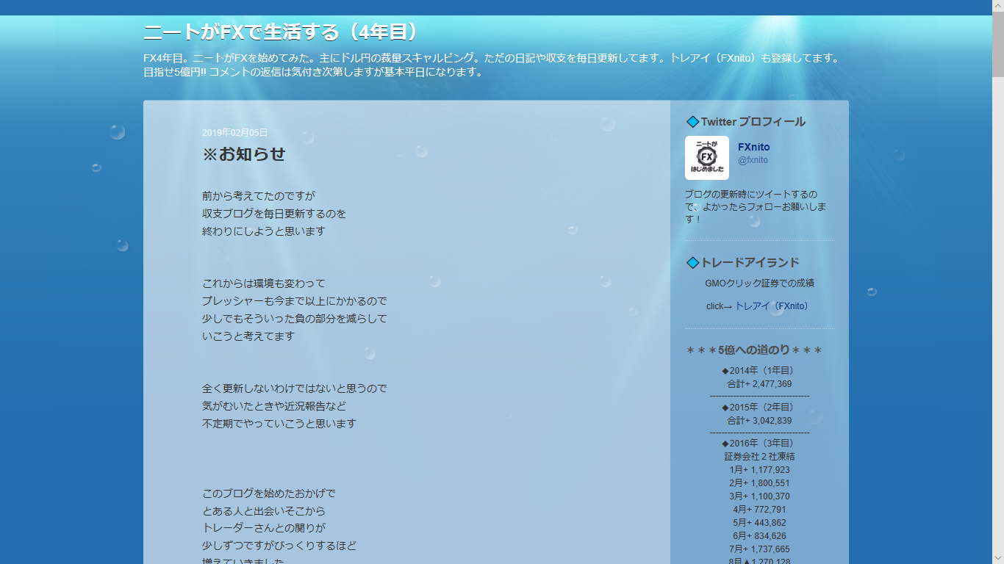Click the line これからは環境も変わって
This screenshot has width=1004, height=564.
tap(264, 283)
